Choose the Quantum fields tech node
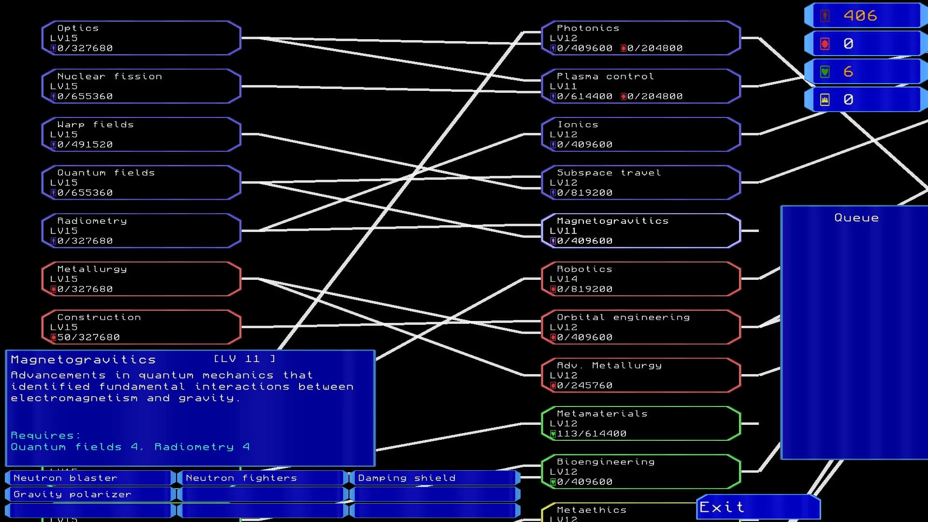 (141, 183)
